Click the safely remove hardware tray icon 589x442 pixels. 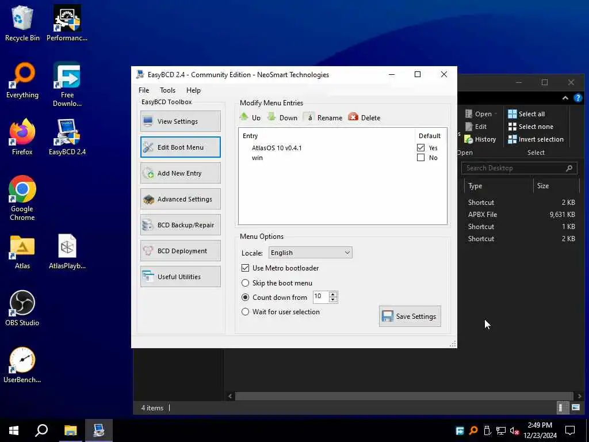coord(487,430)
